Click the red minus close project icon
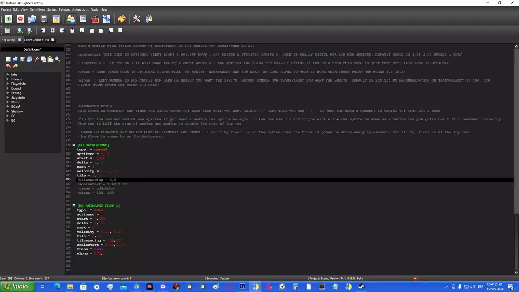519x292 pixels. [20, 19]
